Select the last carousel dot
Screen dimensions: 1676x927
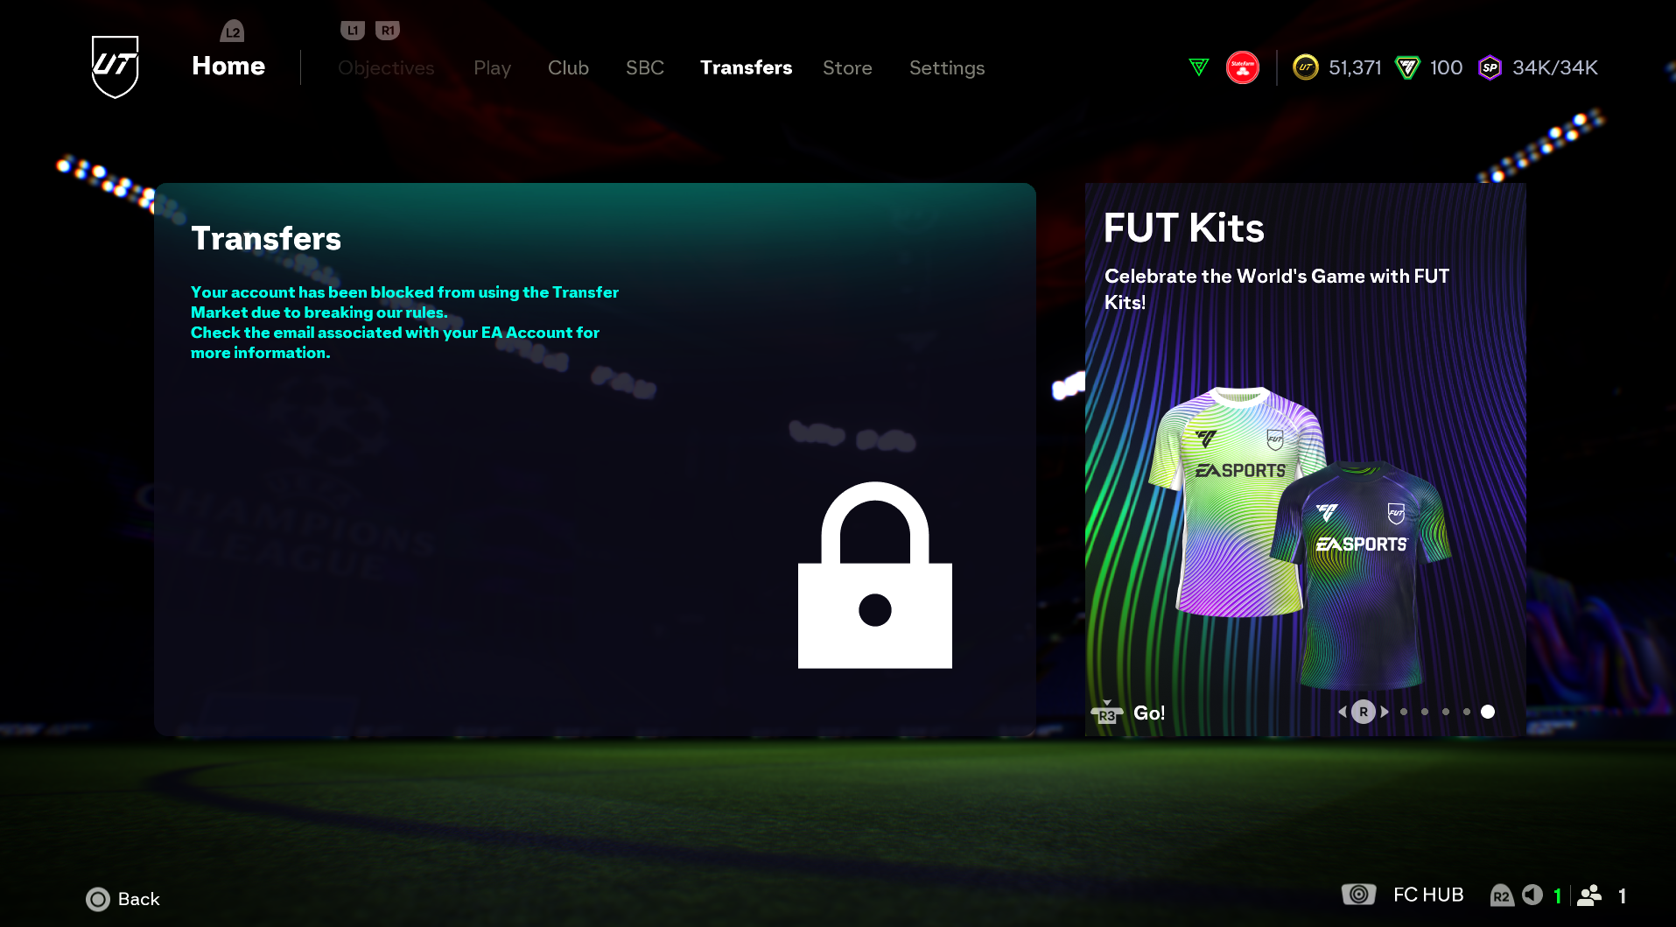click(x=1488, y=712)
